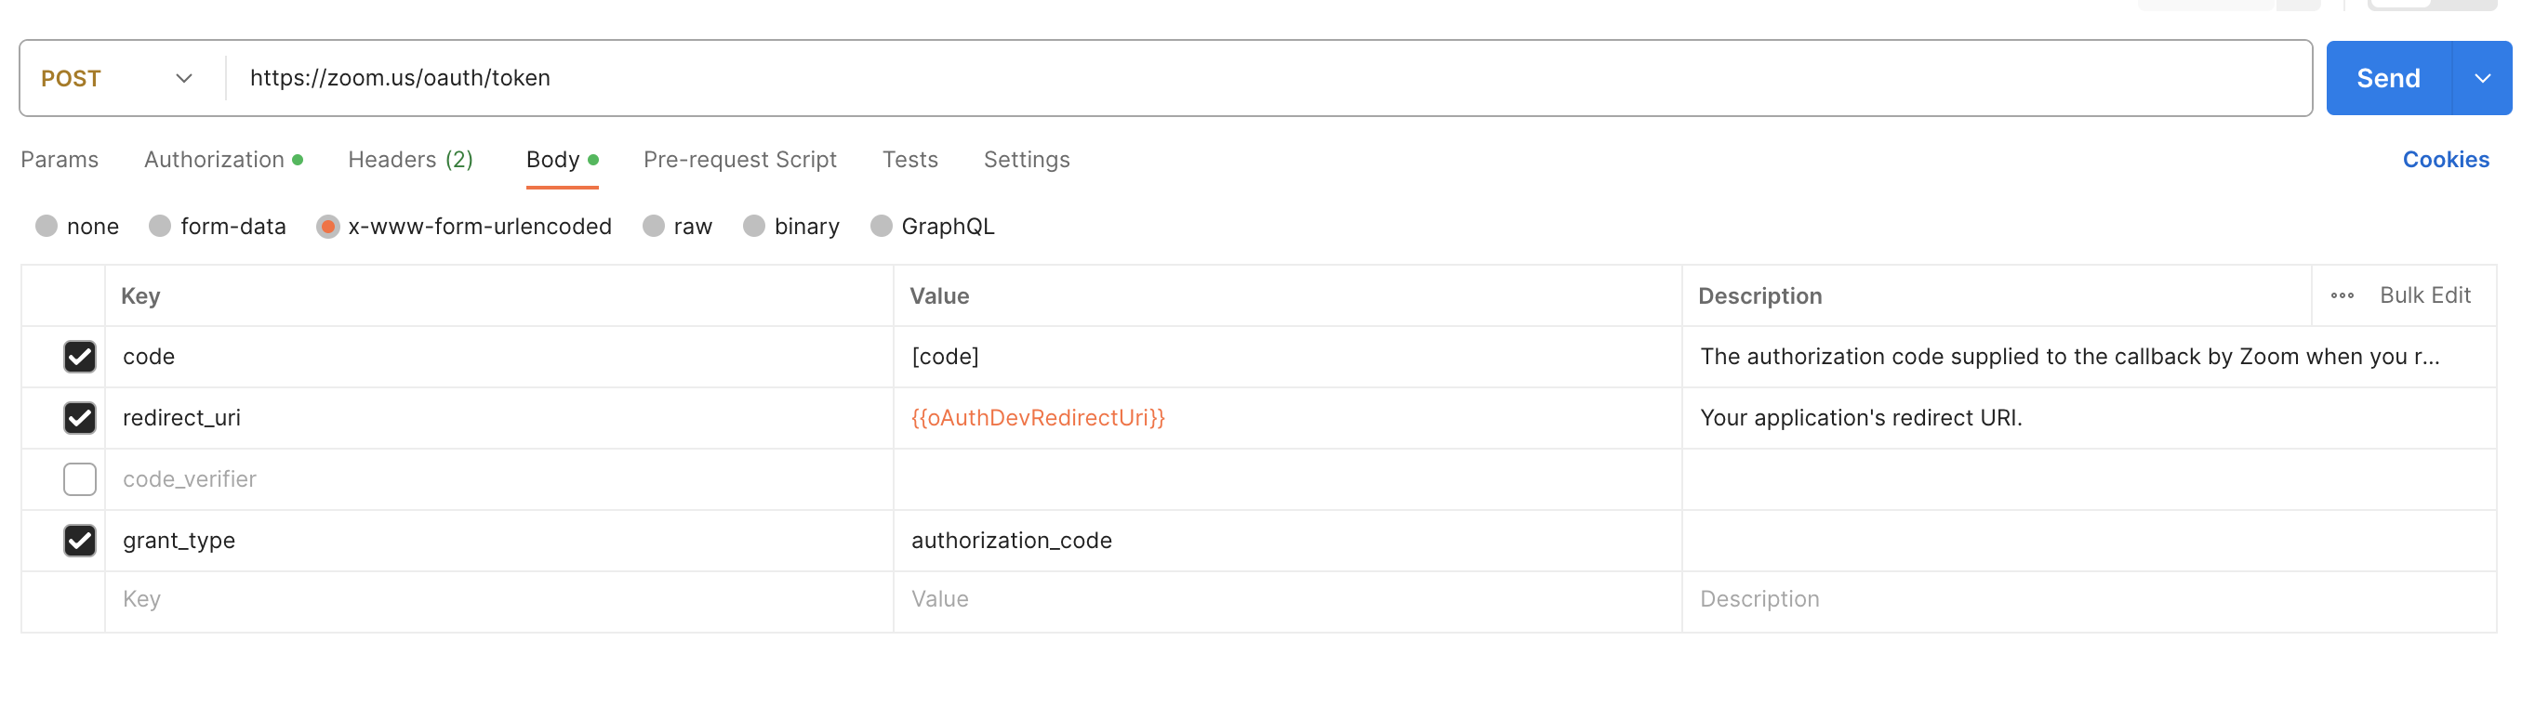Viewport: 2522px width, 719px height.
Task: Click the empty Key field in last row
Action: pos(489,598)
